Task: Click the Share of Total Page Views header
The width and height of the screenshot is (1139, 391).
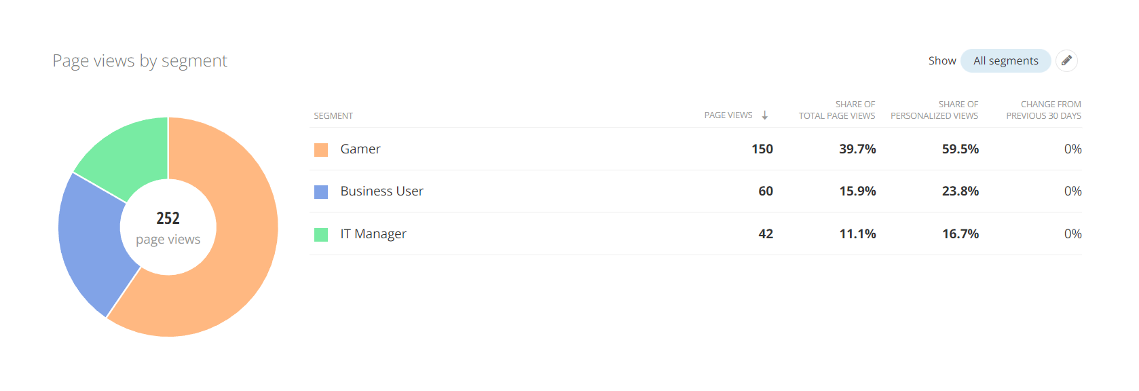Action: [x=836, y=110]
